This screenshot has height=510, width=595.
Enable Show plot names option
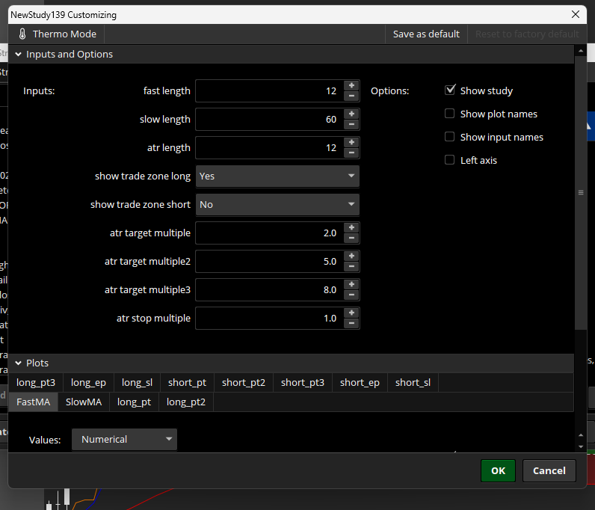point(450,114)
